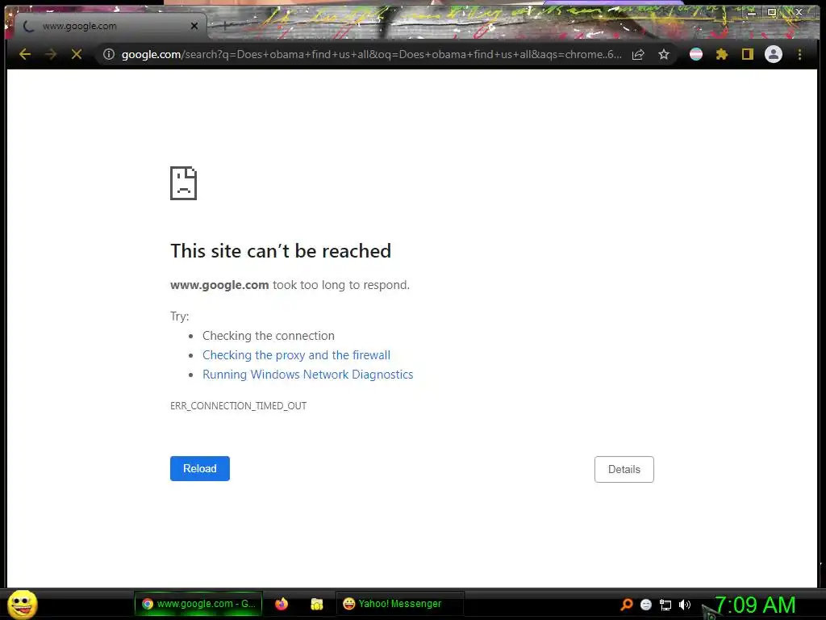Select the www.google.com tab

(110, 26)
